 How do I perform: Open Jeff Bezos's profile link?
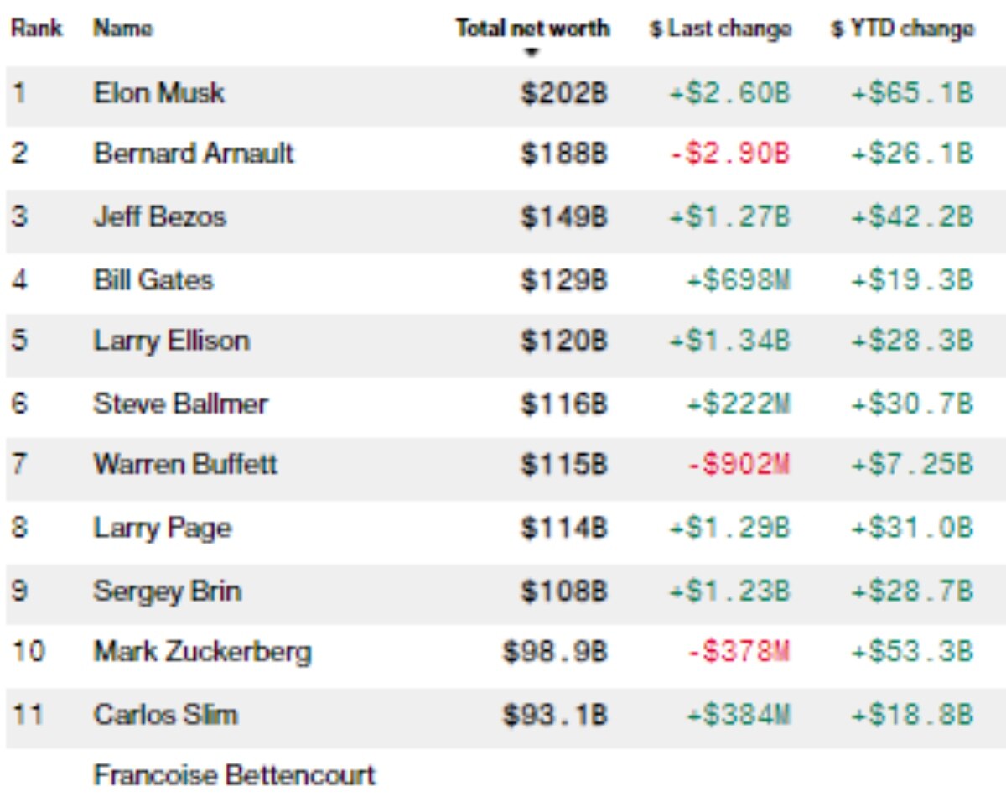pos(159,216)
